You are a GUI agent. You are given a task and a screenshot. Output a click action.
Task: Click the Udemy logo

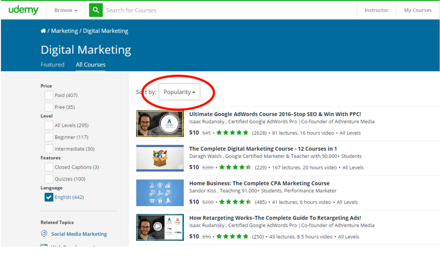(x=23, y=10)
